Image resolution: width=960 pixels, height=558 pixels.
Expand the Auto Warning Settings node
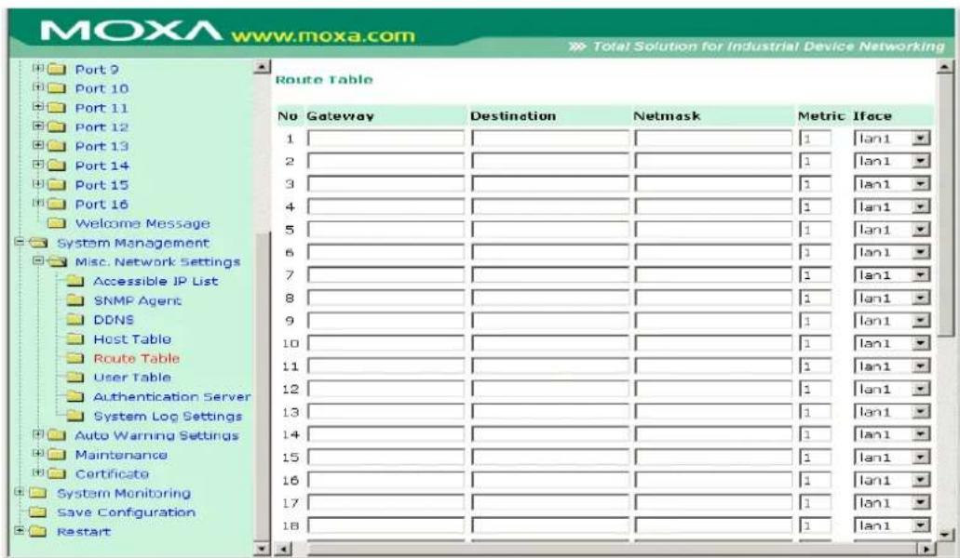[38, 434]
